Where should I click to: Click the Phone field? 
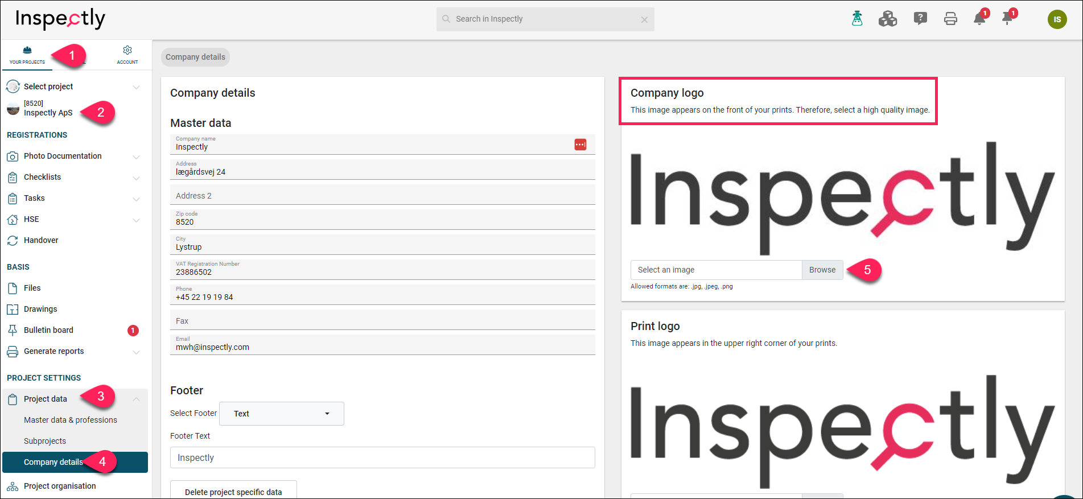pyautogui.click(x=382, y=295)
